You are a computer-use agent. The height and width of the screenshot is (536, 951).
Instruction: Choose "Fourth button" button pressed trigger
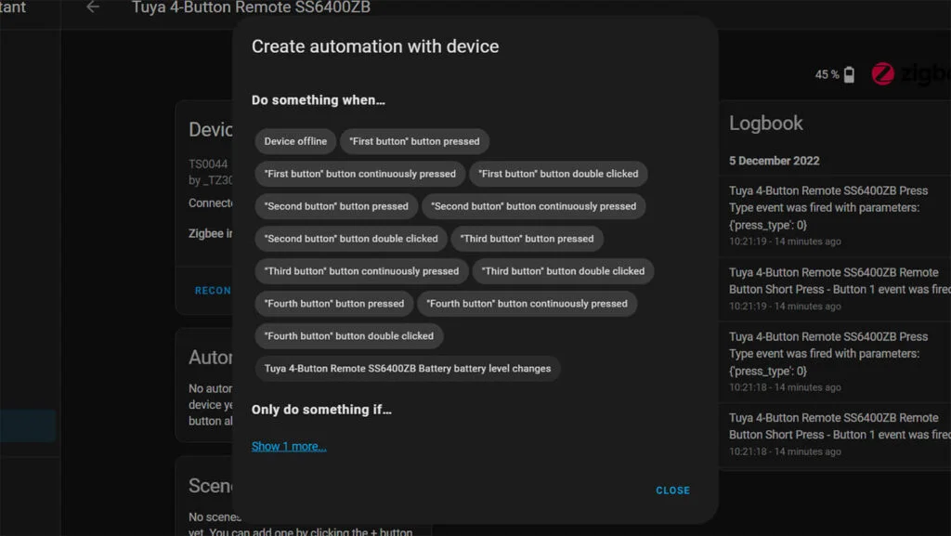tap(333, 304)
